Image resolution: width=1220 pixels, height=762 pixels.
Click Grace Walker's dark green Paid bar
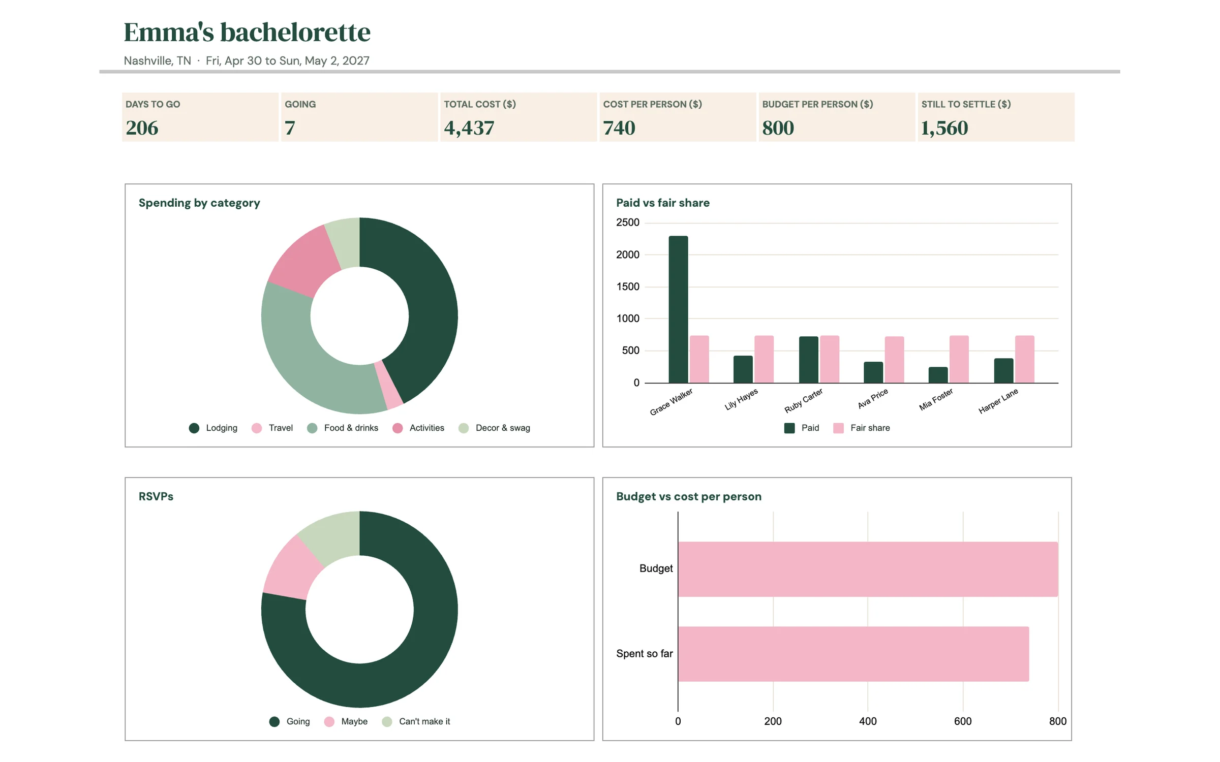pyautogui.click(x=678, y=309)
